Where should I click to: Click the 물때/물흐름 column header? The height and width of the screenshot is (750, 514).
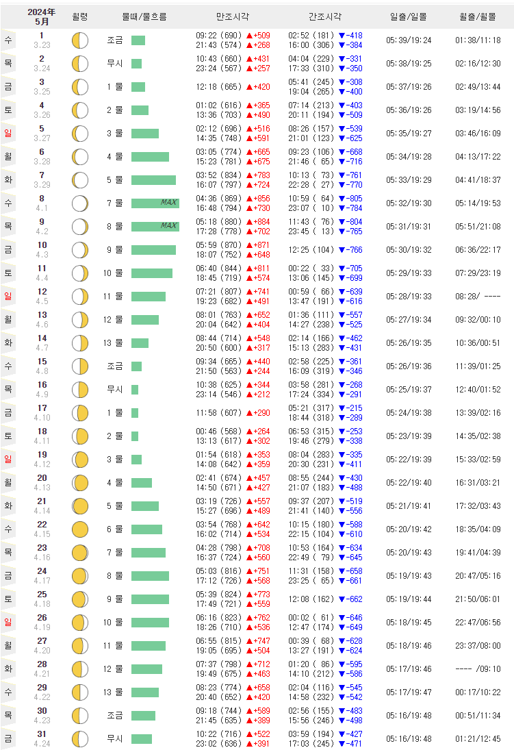coord(144,16)
